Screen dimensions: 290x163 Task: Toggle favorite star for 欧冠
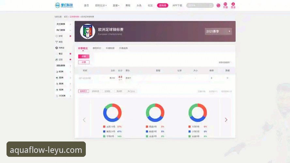point(70,36)
